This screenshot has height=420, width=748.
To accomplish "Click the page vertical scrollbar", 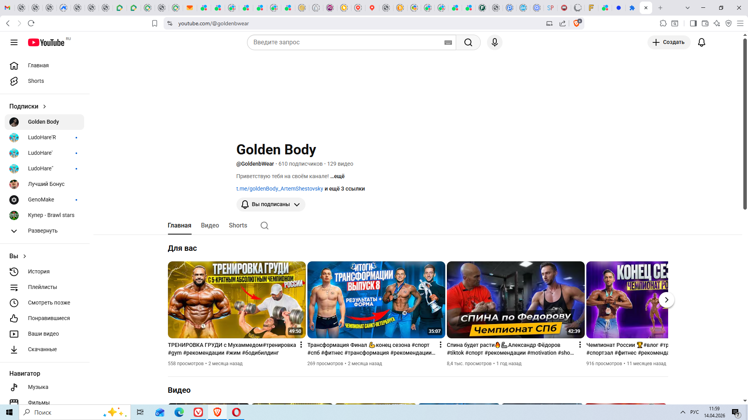I will (744, 124).
